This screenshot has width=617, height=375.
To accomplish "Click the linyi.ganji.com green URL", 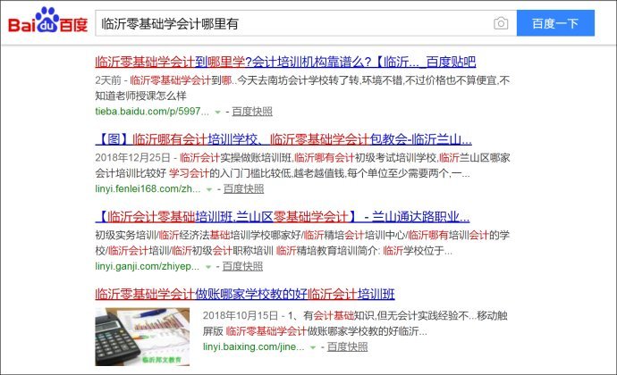I will click(x=147, y=266).
